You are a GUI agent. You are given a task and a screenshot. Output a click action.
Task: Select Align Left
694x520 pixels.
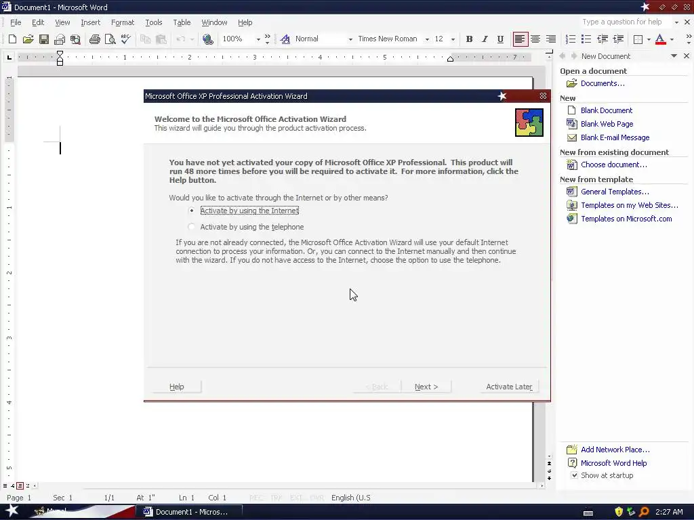[x=520, y=39]
